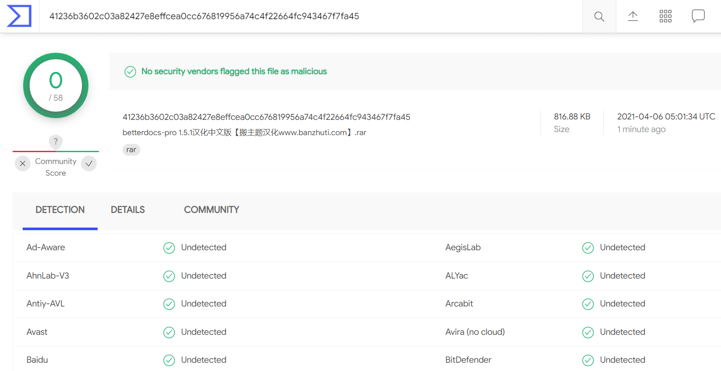Click the 0/58 detection score gauge
This screenshot has height=371, width=721.
click(x=56, y=85)
